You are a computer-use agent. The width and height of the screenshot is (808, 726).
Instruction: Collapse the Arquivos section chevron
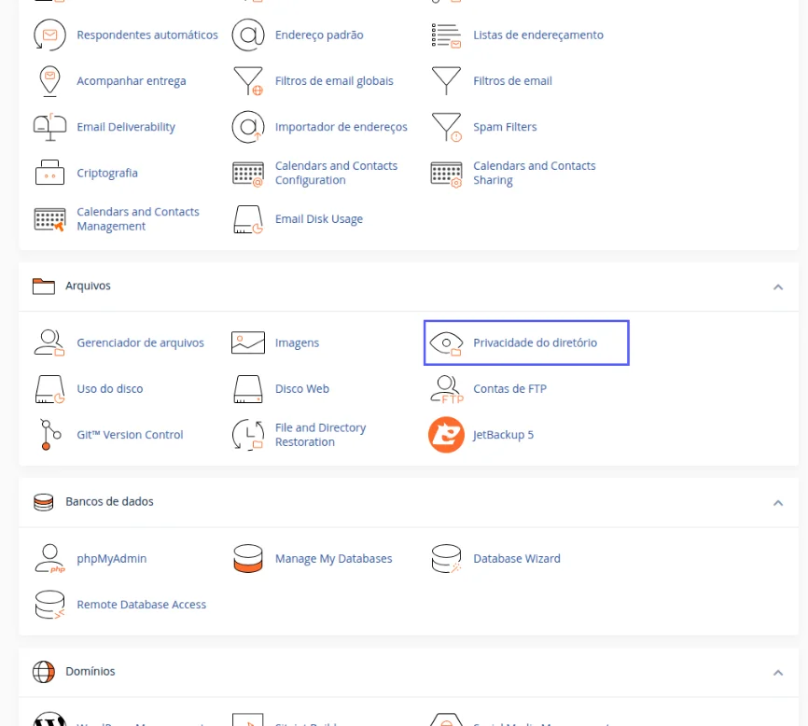(x=778, y=287)
